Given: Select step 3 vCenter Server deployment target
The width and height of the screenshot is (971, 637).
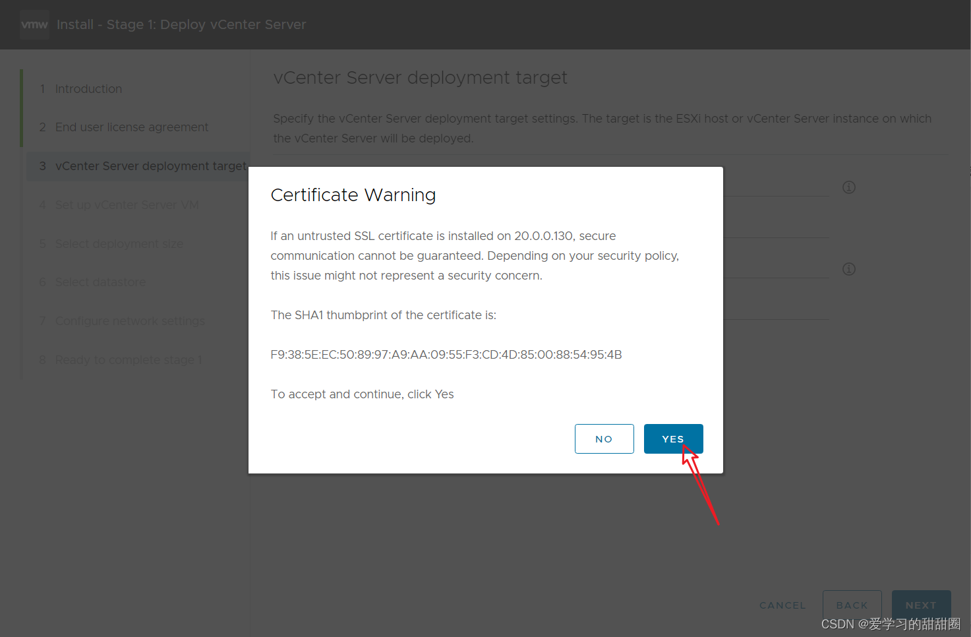Looking at the screenshot, I should click(138, 166).
